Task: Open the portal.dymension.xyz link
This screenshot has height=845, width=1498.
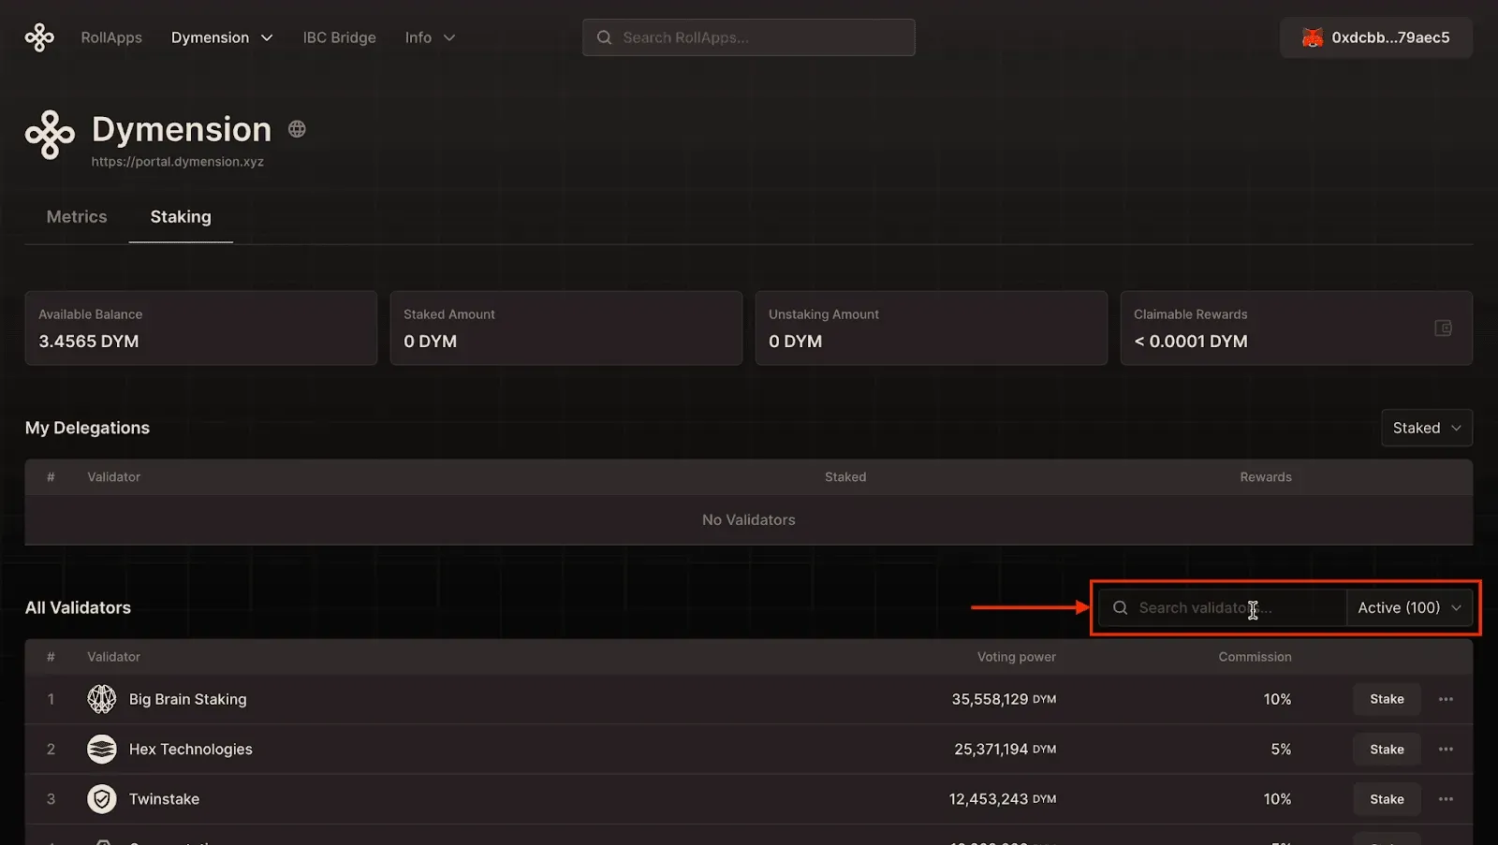Action: coord(177,162)
